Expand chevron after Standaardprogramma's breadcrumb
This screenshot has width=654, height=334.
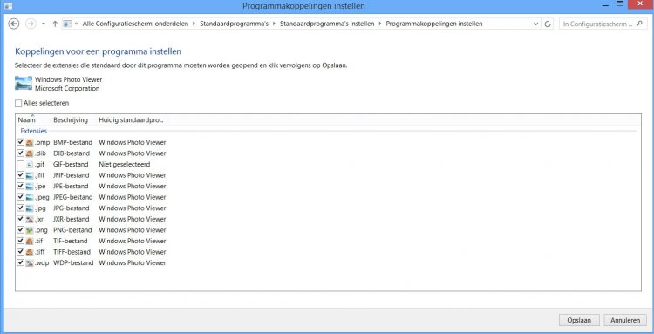(x=274, y=24)
